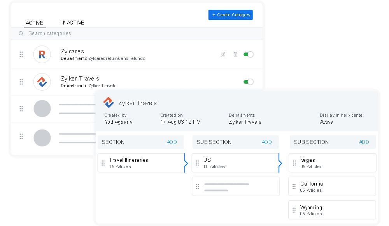This screenshot has width=389, height=226.
Task: Click ADD in the SECTION header
Action: coord(172,142)
